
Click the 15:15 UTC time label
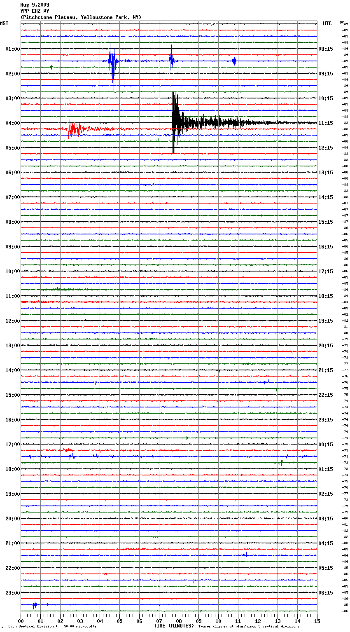(x=326, y=222)
